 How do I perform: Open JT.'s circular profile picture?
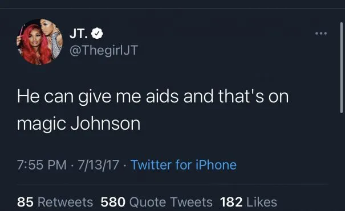(x=40, y=42)
